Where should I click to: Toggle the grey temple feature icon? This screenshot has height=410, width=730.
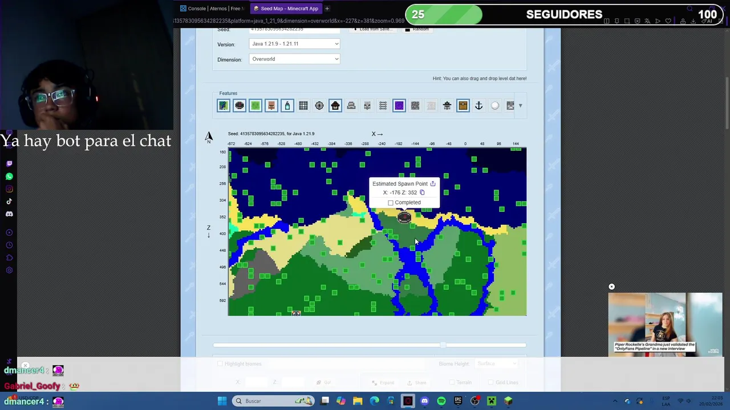pos(351,105)
